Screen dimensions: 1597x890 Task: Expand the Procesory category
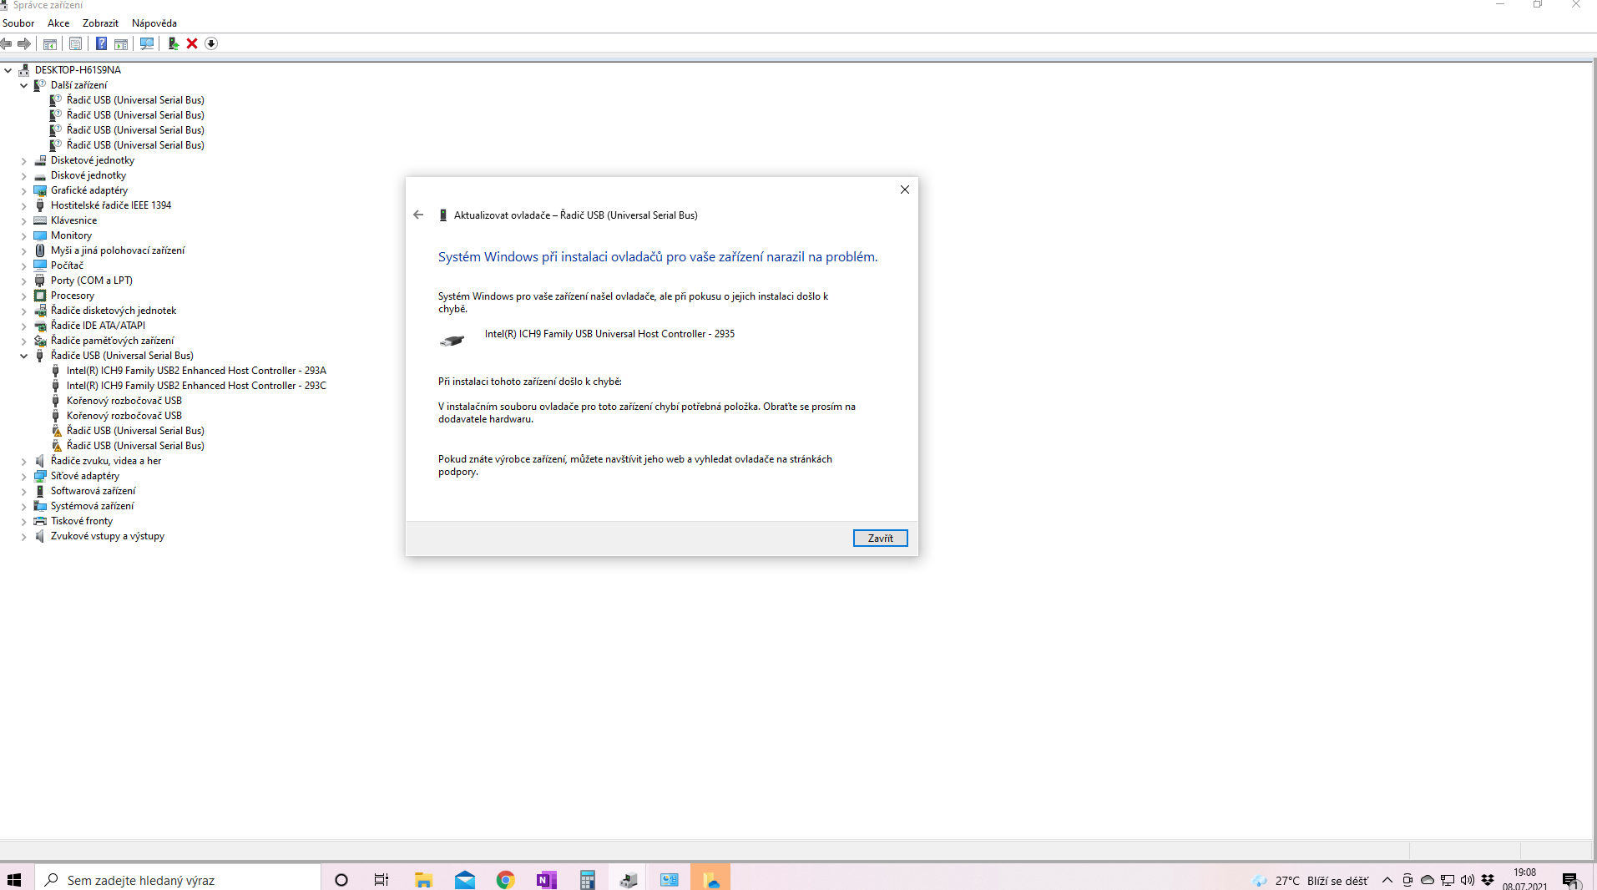pos(24,296)
